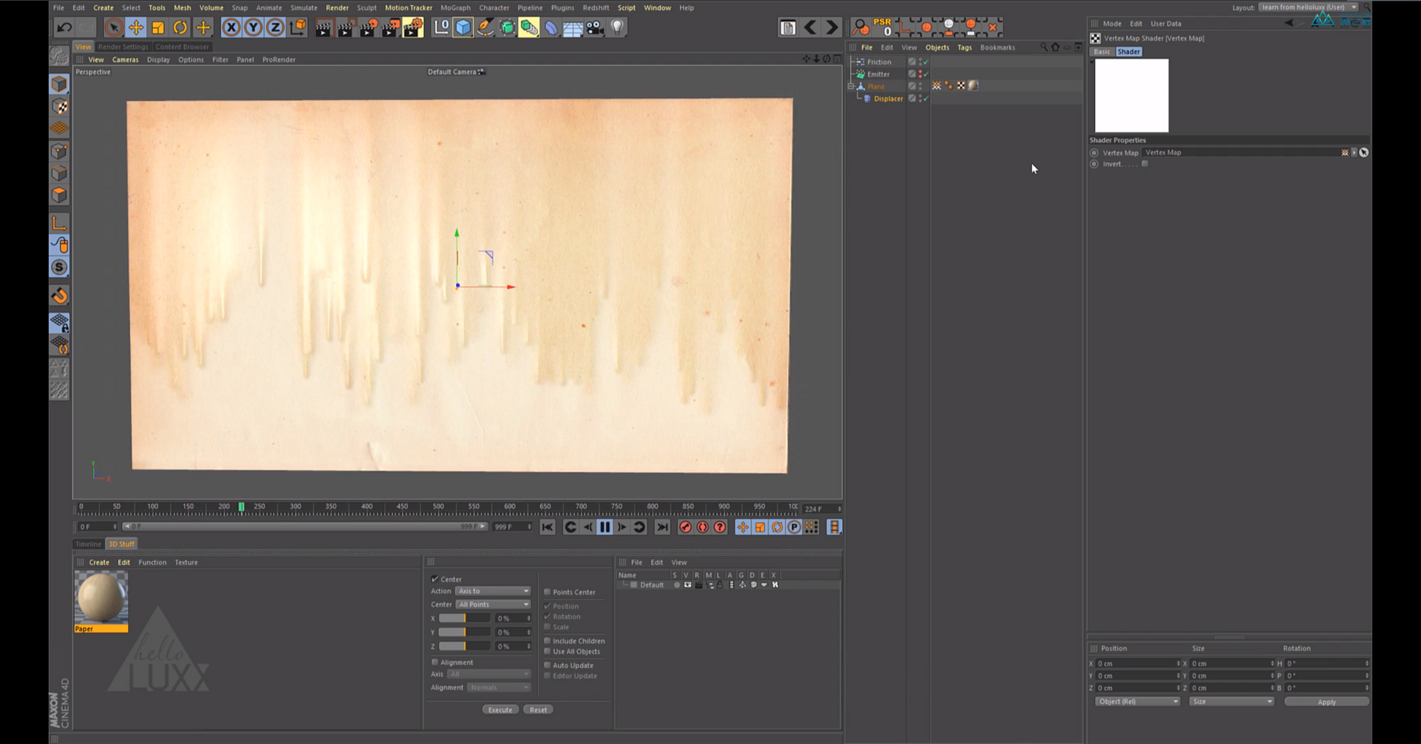
Task: Open the Size mode dropdown
Action: click(1231, 701)
